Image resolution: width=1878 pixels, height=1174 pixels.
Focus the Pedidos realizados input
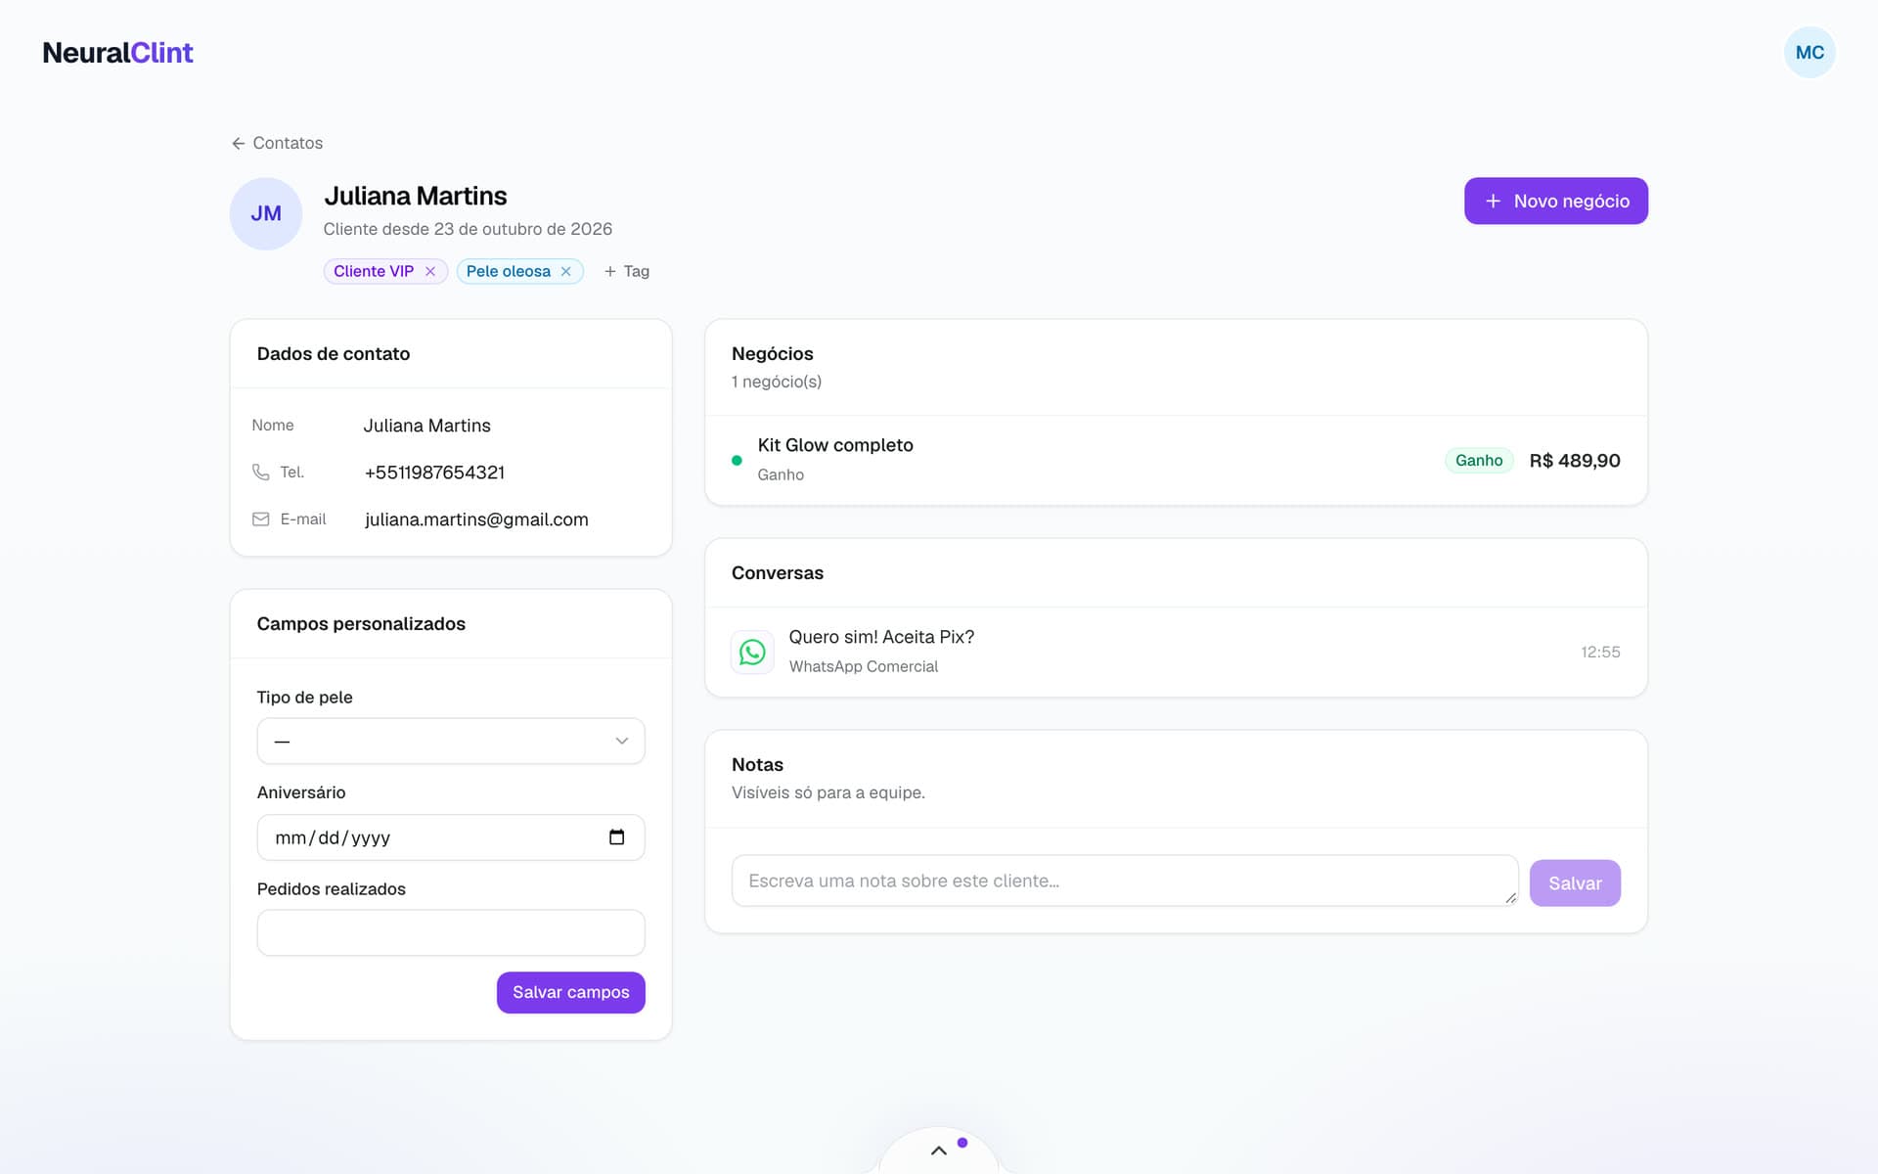pos(451,932)
